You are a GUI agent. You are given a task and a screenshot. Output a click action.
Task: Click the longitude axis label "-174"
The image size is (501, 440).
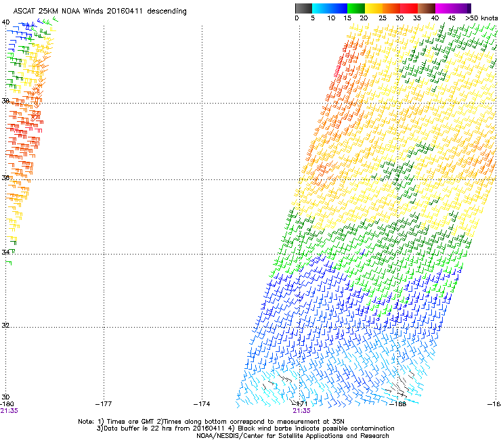pyautogui.click(x=202, y=404)
